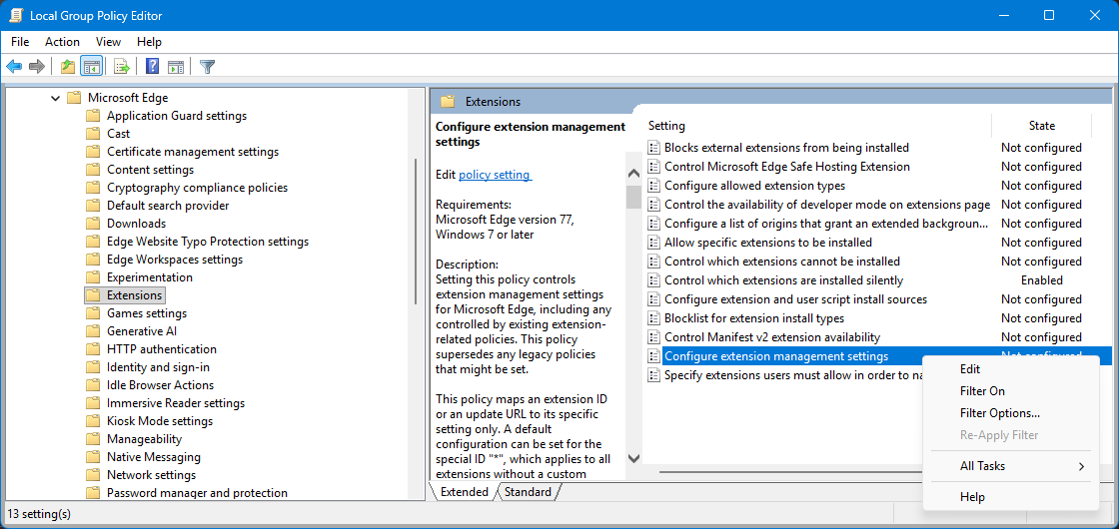The image size is (1119, 529).
Task: Select HTTP authentication folder
Action: tap(161, 349)
